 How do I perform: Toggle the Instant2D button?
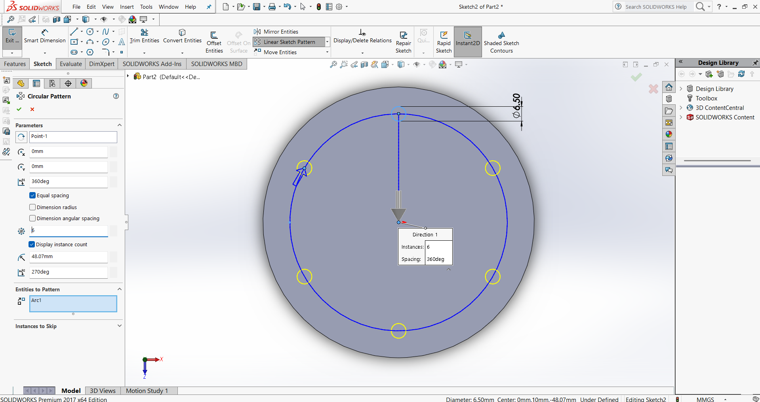click(468, 42)
